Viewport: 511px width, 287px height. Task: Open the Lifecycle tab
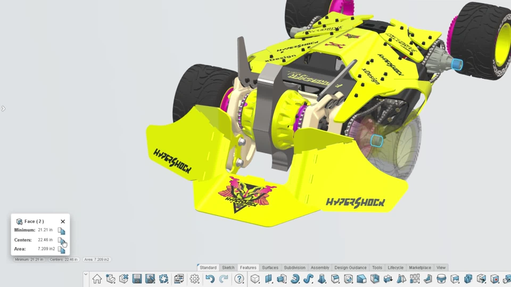[x=395, y=267]
